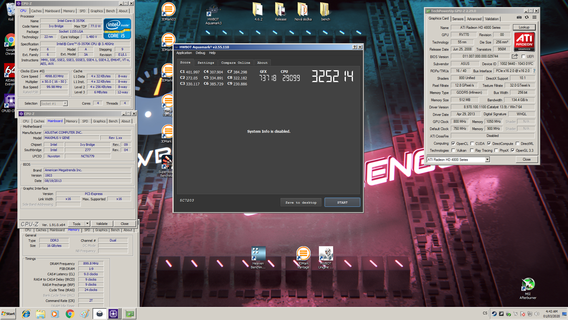Click the Close button in GPU-Z
This screenshot has width=568, height=320.
tap(527, 159)
